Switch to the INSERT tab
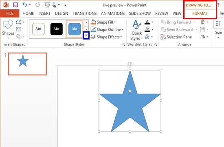 [44, 13]
